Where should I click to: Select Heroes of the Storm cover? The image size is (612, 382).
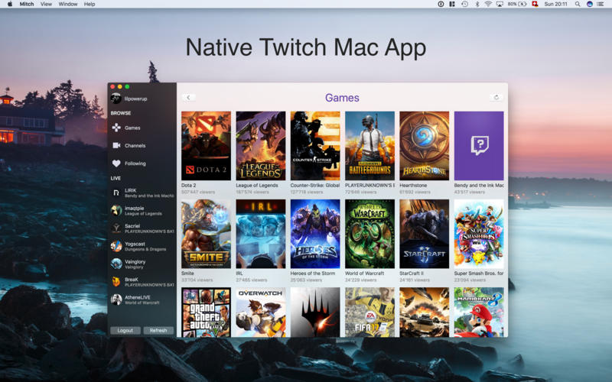click(315, 234)
